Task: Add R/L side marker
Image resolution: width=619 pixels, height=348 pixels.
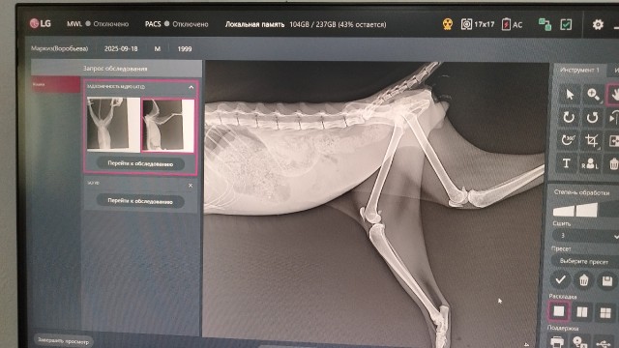Action: pos(590,163)
